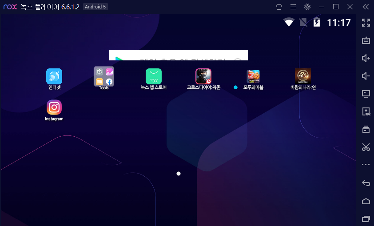Click the 11:17 clock
Image resolution: width=374 pixels, height=226 pixels.
coord(339,23)
